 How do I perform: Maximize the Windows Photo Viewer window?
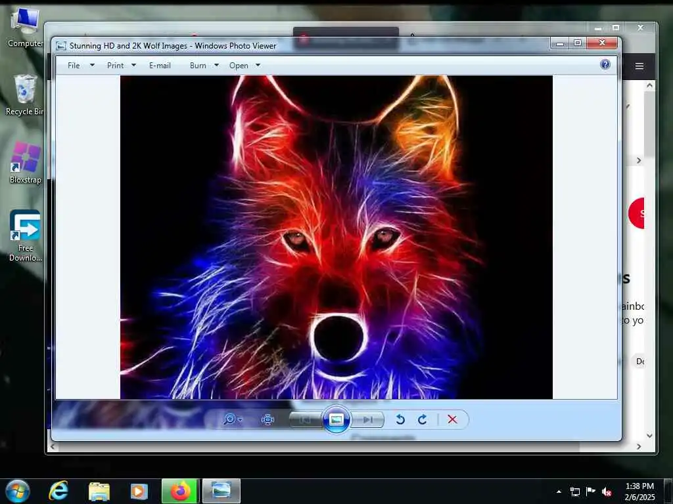[x=578, y=43]
